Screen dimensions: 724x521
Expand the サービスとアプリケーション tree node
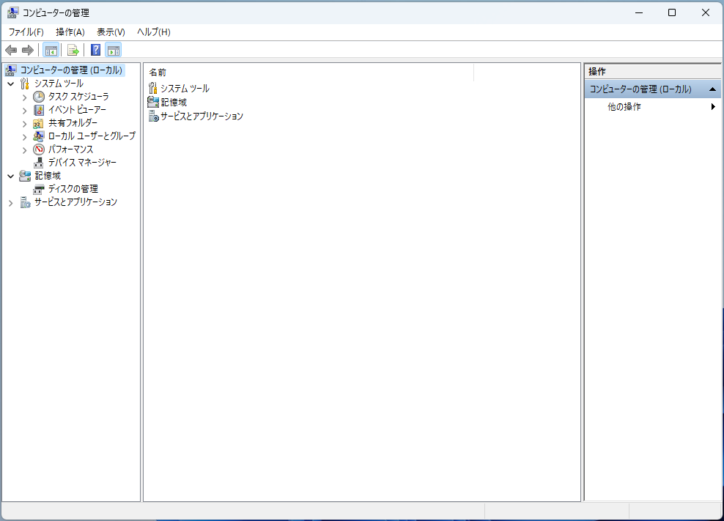tap(10, 203)
